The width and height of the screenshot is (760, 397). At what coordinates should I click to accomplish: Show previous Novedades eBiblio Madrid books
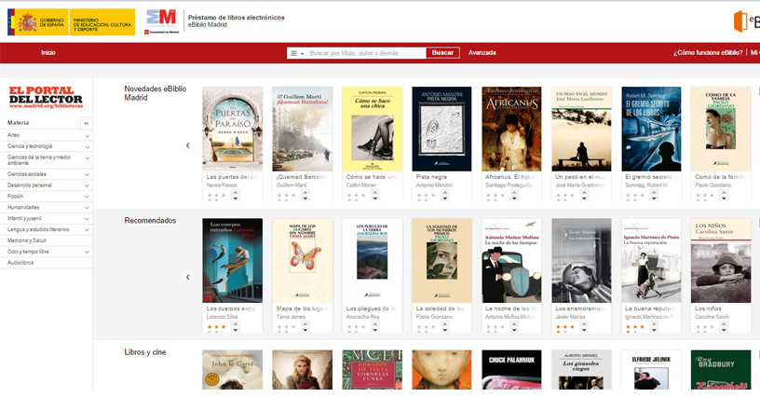pyautogui.click(x=188, y=145)
